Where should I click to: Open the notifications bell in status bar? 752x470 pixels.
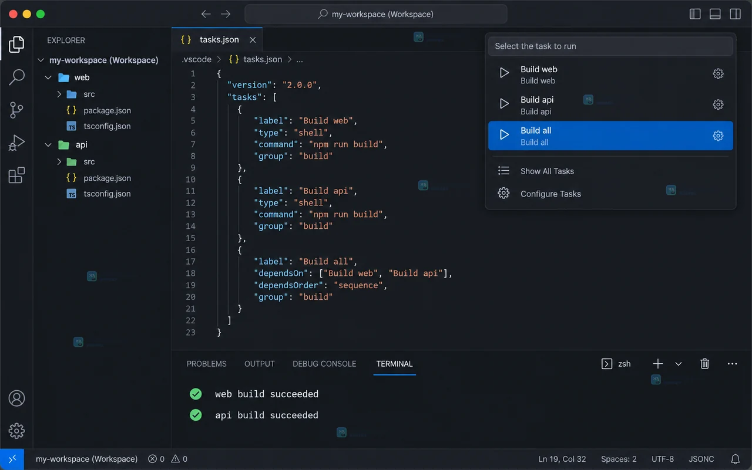[x=735, y=459]
